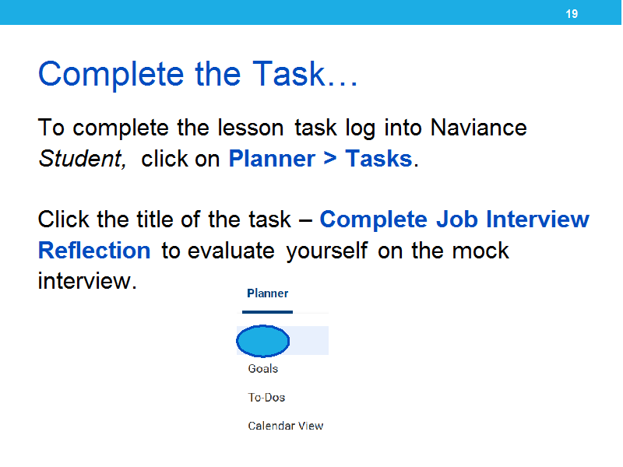Click the blue header bar at top
The image size is (623, 467).
point(311,12)
